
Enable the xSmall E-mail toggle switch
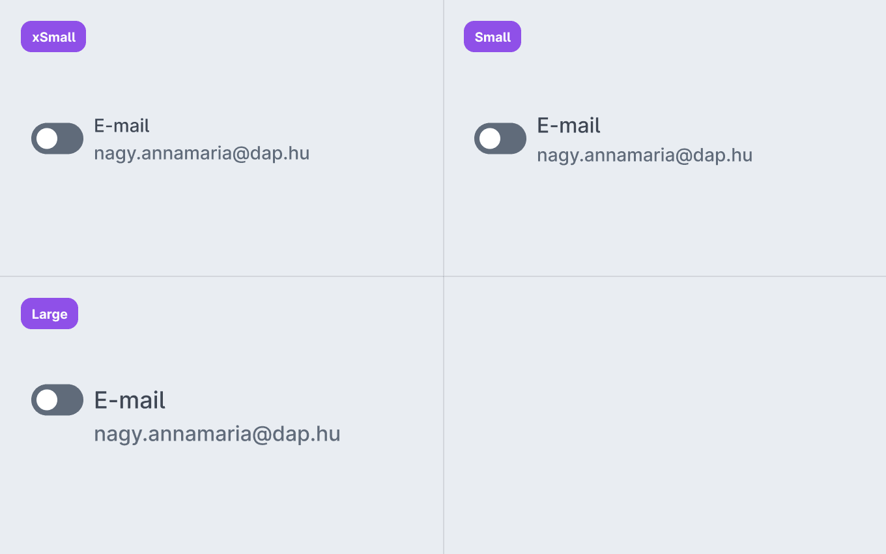pyautogui.click(x=57, y=138)
